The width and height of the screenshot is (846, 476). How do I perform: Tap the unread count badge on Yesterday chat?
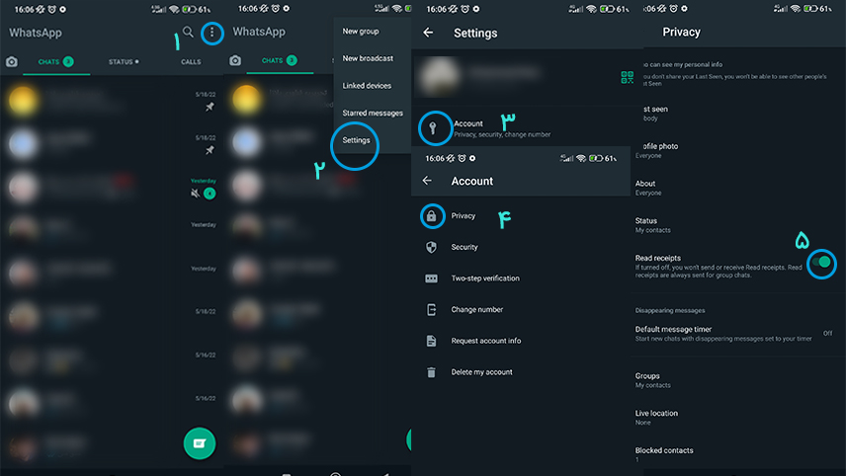point(210,193)
